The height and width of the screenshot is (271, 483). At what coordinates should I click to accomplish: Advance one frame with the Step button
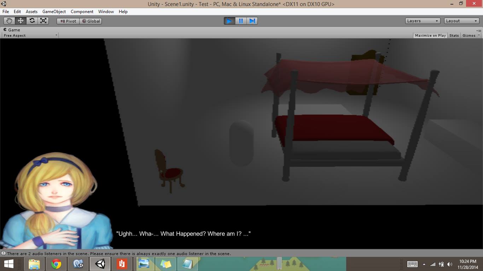click(x=252, y=21)
